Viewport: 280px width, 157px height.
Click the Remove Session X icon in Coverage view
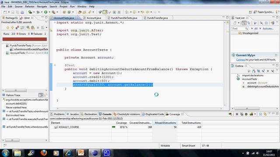pos(237,114)
